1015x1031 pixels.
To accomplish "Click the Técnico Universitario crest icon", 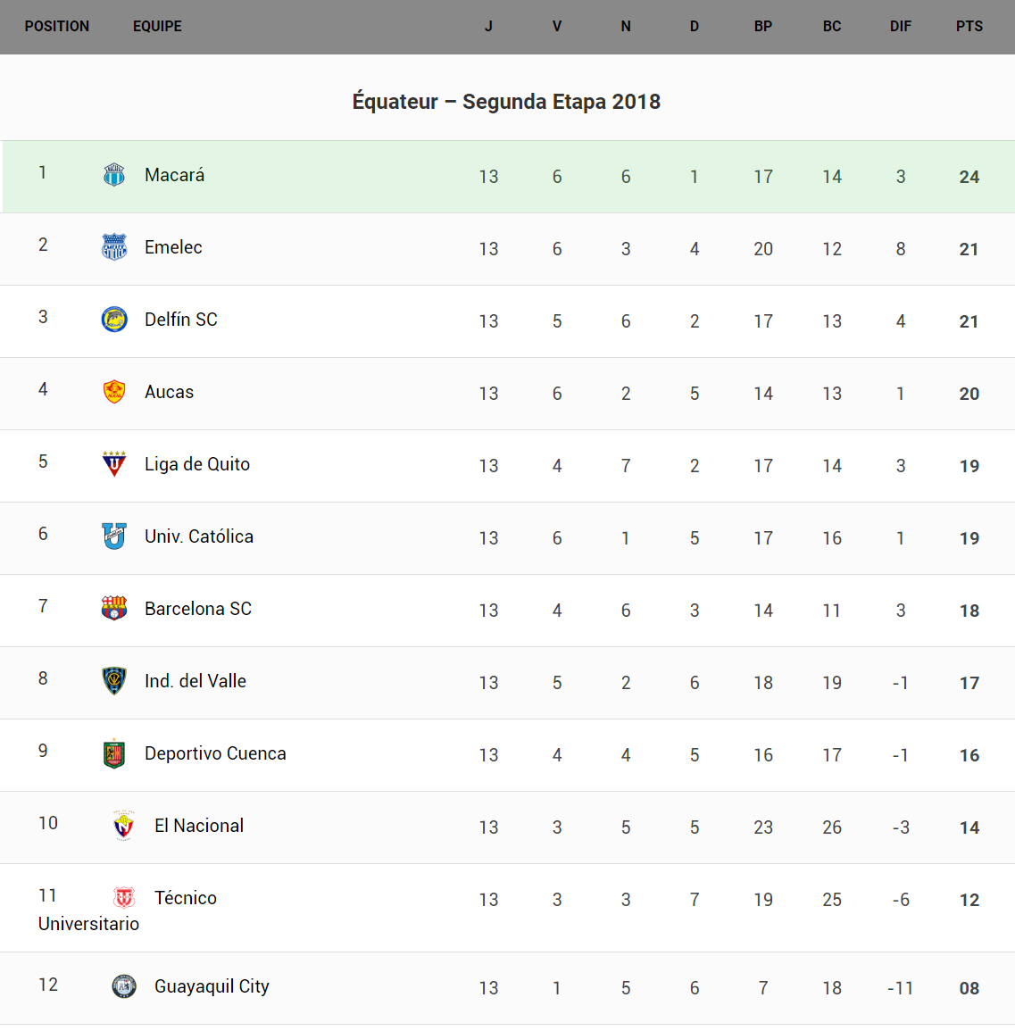I will point(124,898).
